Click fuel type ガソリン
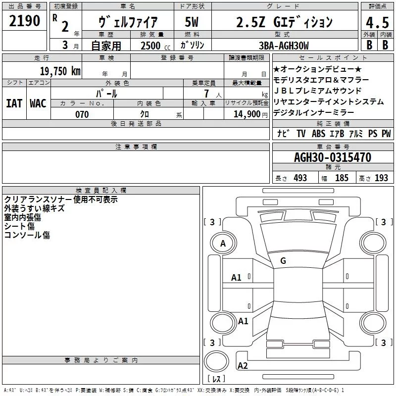Image resolution: width=396 pixels, height=396 pixels. coord(192,45)
